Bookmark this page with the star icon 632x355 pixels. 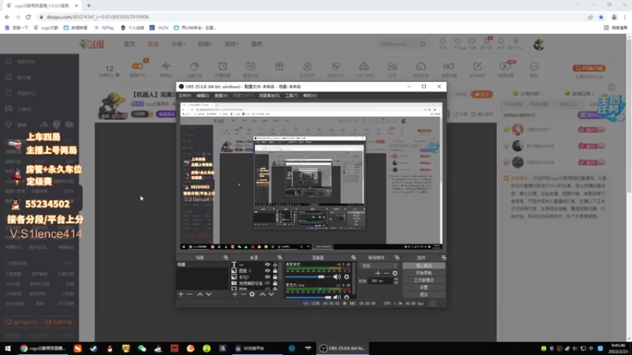(x=601, y=17)
